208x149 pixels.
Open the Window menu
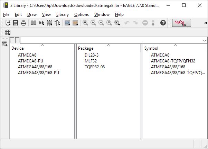tap(102, 14)
